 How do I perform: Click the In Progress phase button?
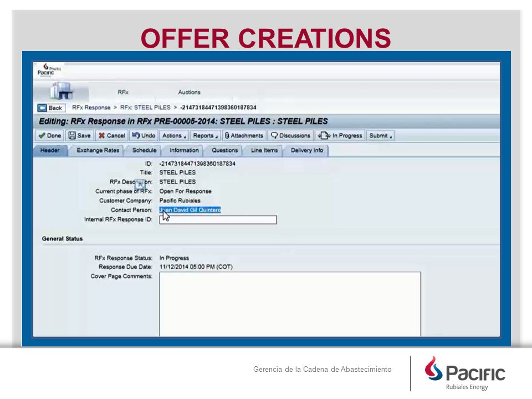click(x=340, y=135)
